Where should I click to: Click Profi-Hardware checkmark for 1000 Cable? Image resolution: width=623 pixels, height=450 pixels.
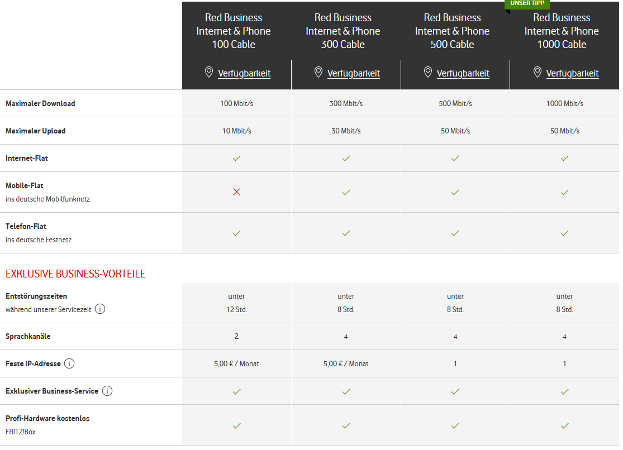pyautogui.click(x=564, y=426)
